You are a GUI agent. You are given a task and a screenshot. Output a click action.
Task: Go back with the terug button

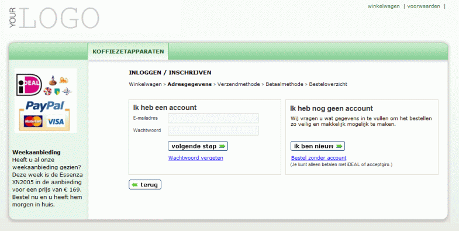145,185
